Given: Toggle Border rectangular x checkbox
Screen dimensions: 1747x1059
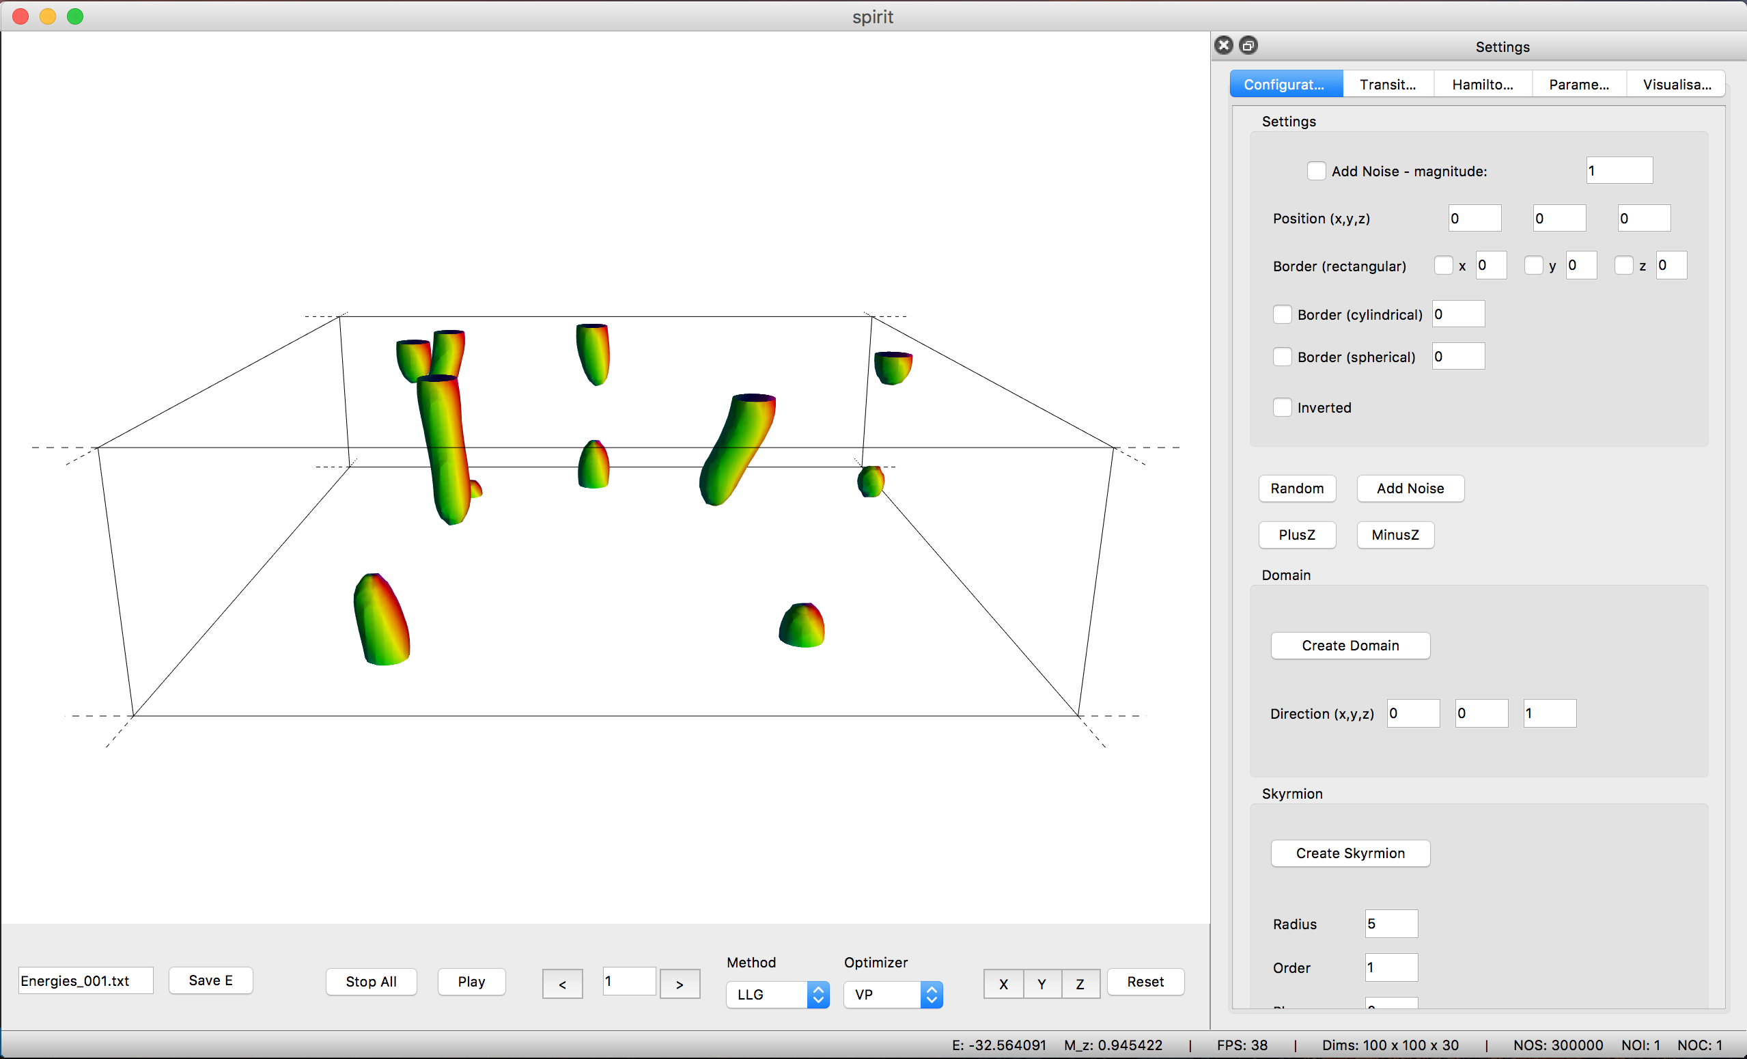Looking at the screenshot, I should 1443,266.
